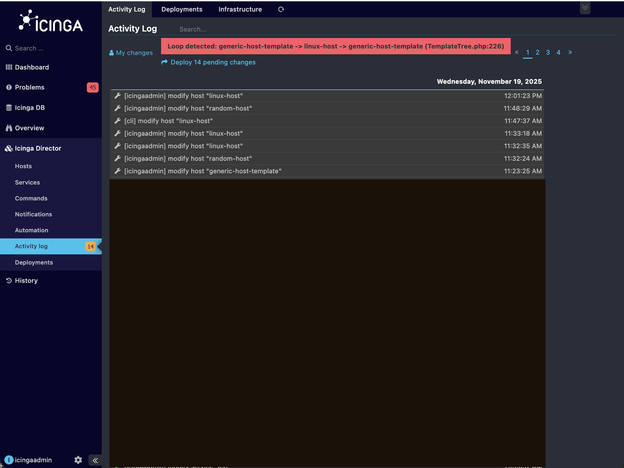Switch to the Deployments tab
Image resolution: width=624 pixels, height=468 pixels.
182,9
